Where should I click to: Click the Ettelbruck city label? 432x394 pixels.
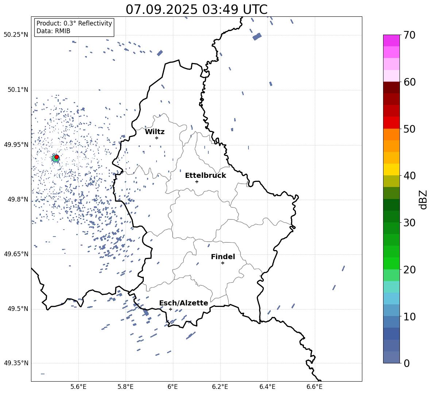click(205, 176)
